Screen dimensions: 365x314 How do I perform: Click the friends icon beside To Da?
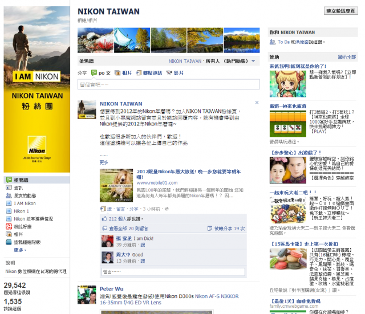pos(273,42)
